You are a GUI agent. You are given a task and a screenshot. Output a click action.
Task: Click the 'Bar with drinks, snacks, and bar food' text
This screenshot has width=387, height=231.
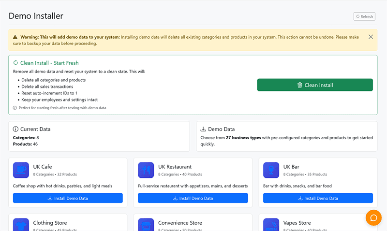click(298, 186)
